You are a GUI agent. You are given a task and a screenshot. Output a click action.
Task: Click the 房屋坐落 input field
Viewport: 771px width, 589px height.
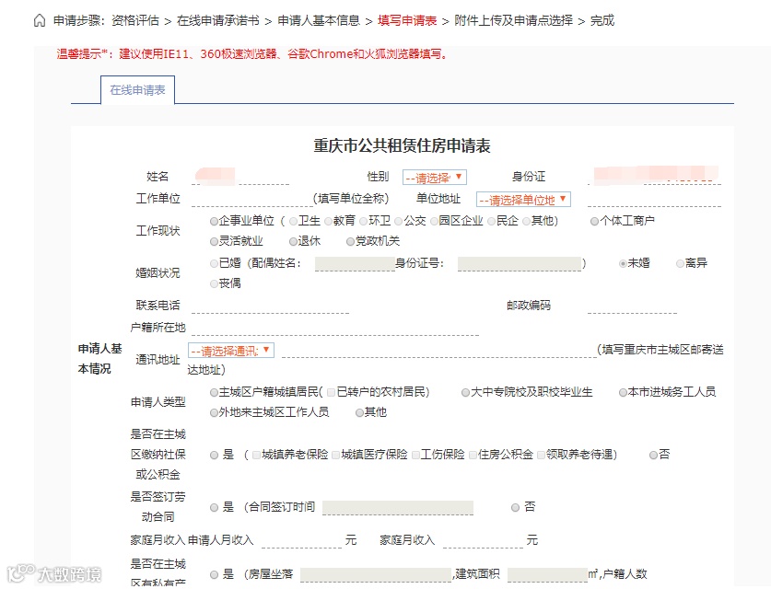click(376, 575)
